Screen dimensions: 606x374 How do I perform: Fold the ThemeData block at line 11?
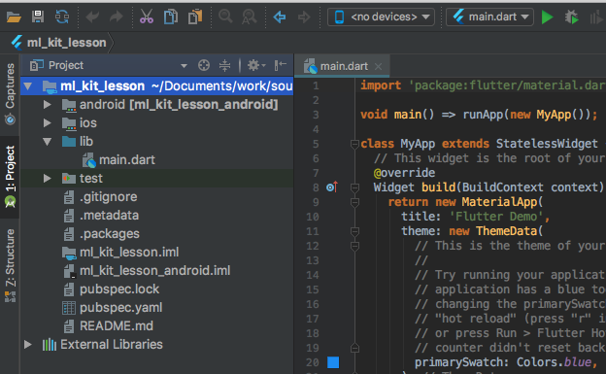tap(354, 231)
